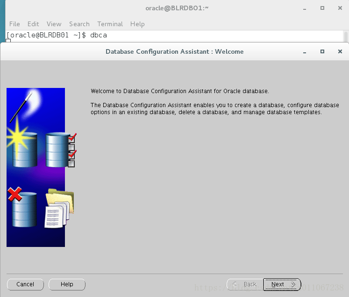Click the disabled Back button
Viewport: 349px width, 297px height.
[245, 284]
